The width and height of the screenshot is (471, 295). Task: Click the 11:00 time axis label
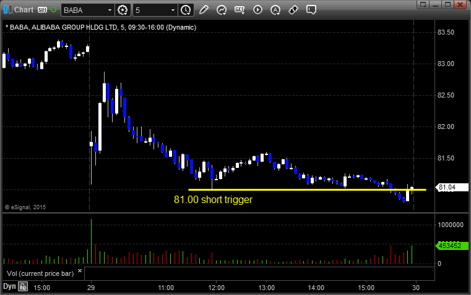(166, 288)
